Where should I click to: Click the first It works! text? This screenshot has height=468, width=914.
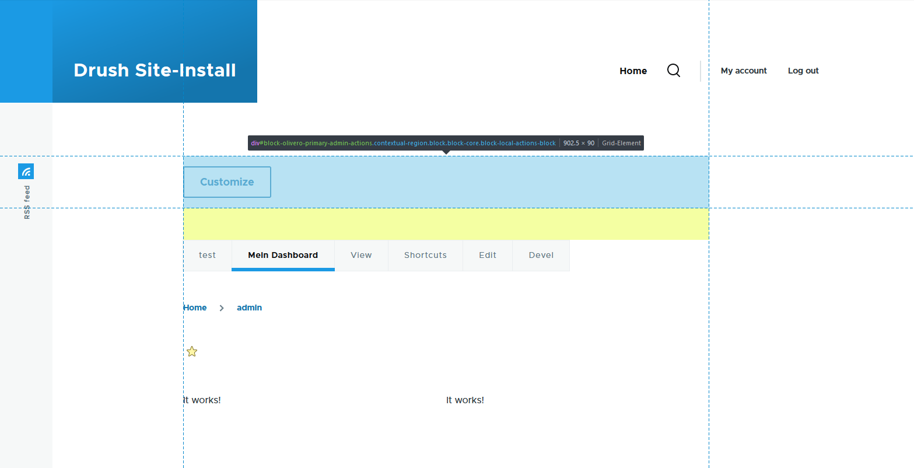point(202,400)
